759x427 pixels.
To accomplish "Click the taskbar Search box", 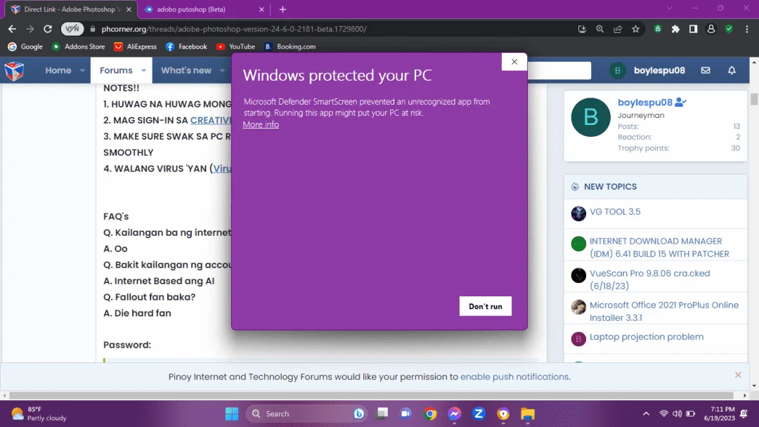I will [x=307, y=414].
